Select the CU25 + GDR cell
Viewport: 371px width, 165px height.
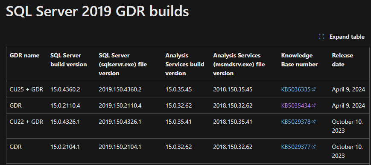coord(26,90)
